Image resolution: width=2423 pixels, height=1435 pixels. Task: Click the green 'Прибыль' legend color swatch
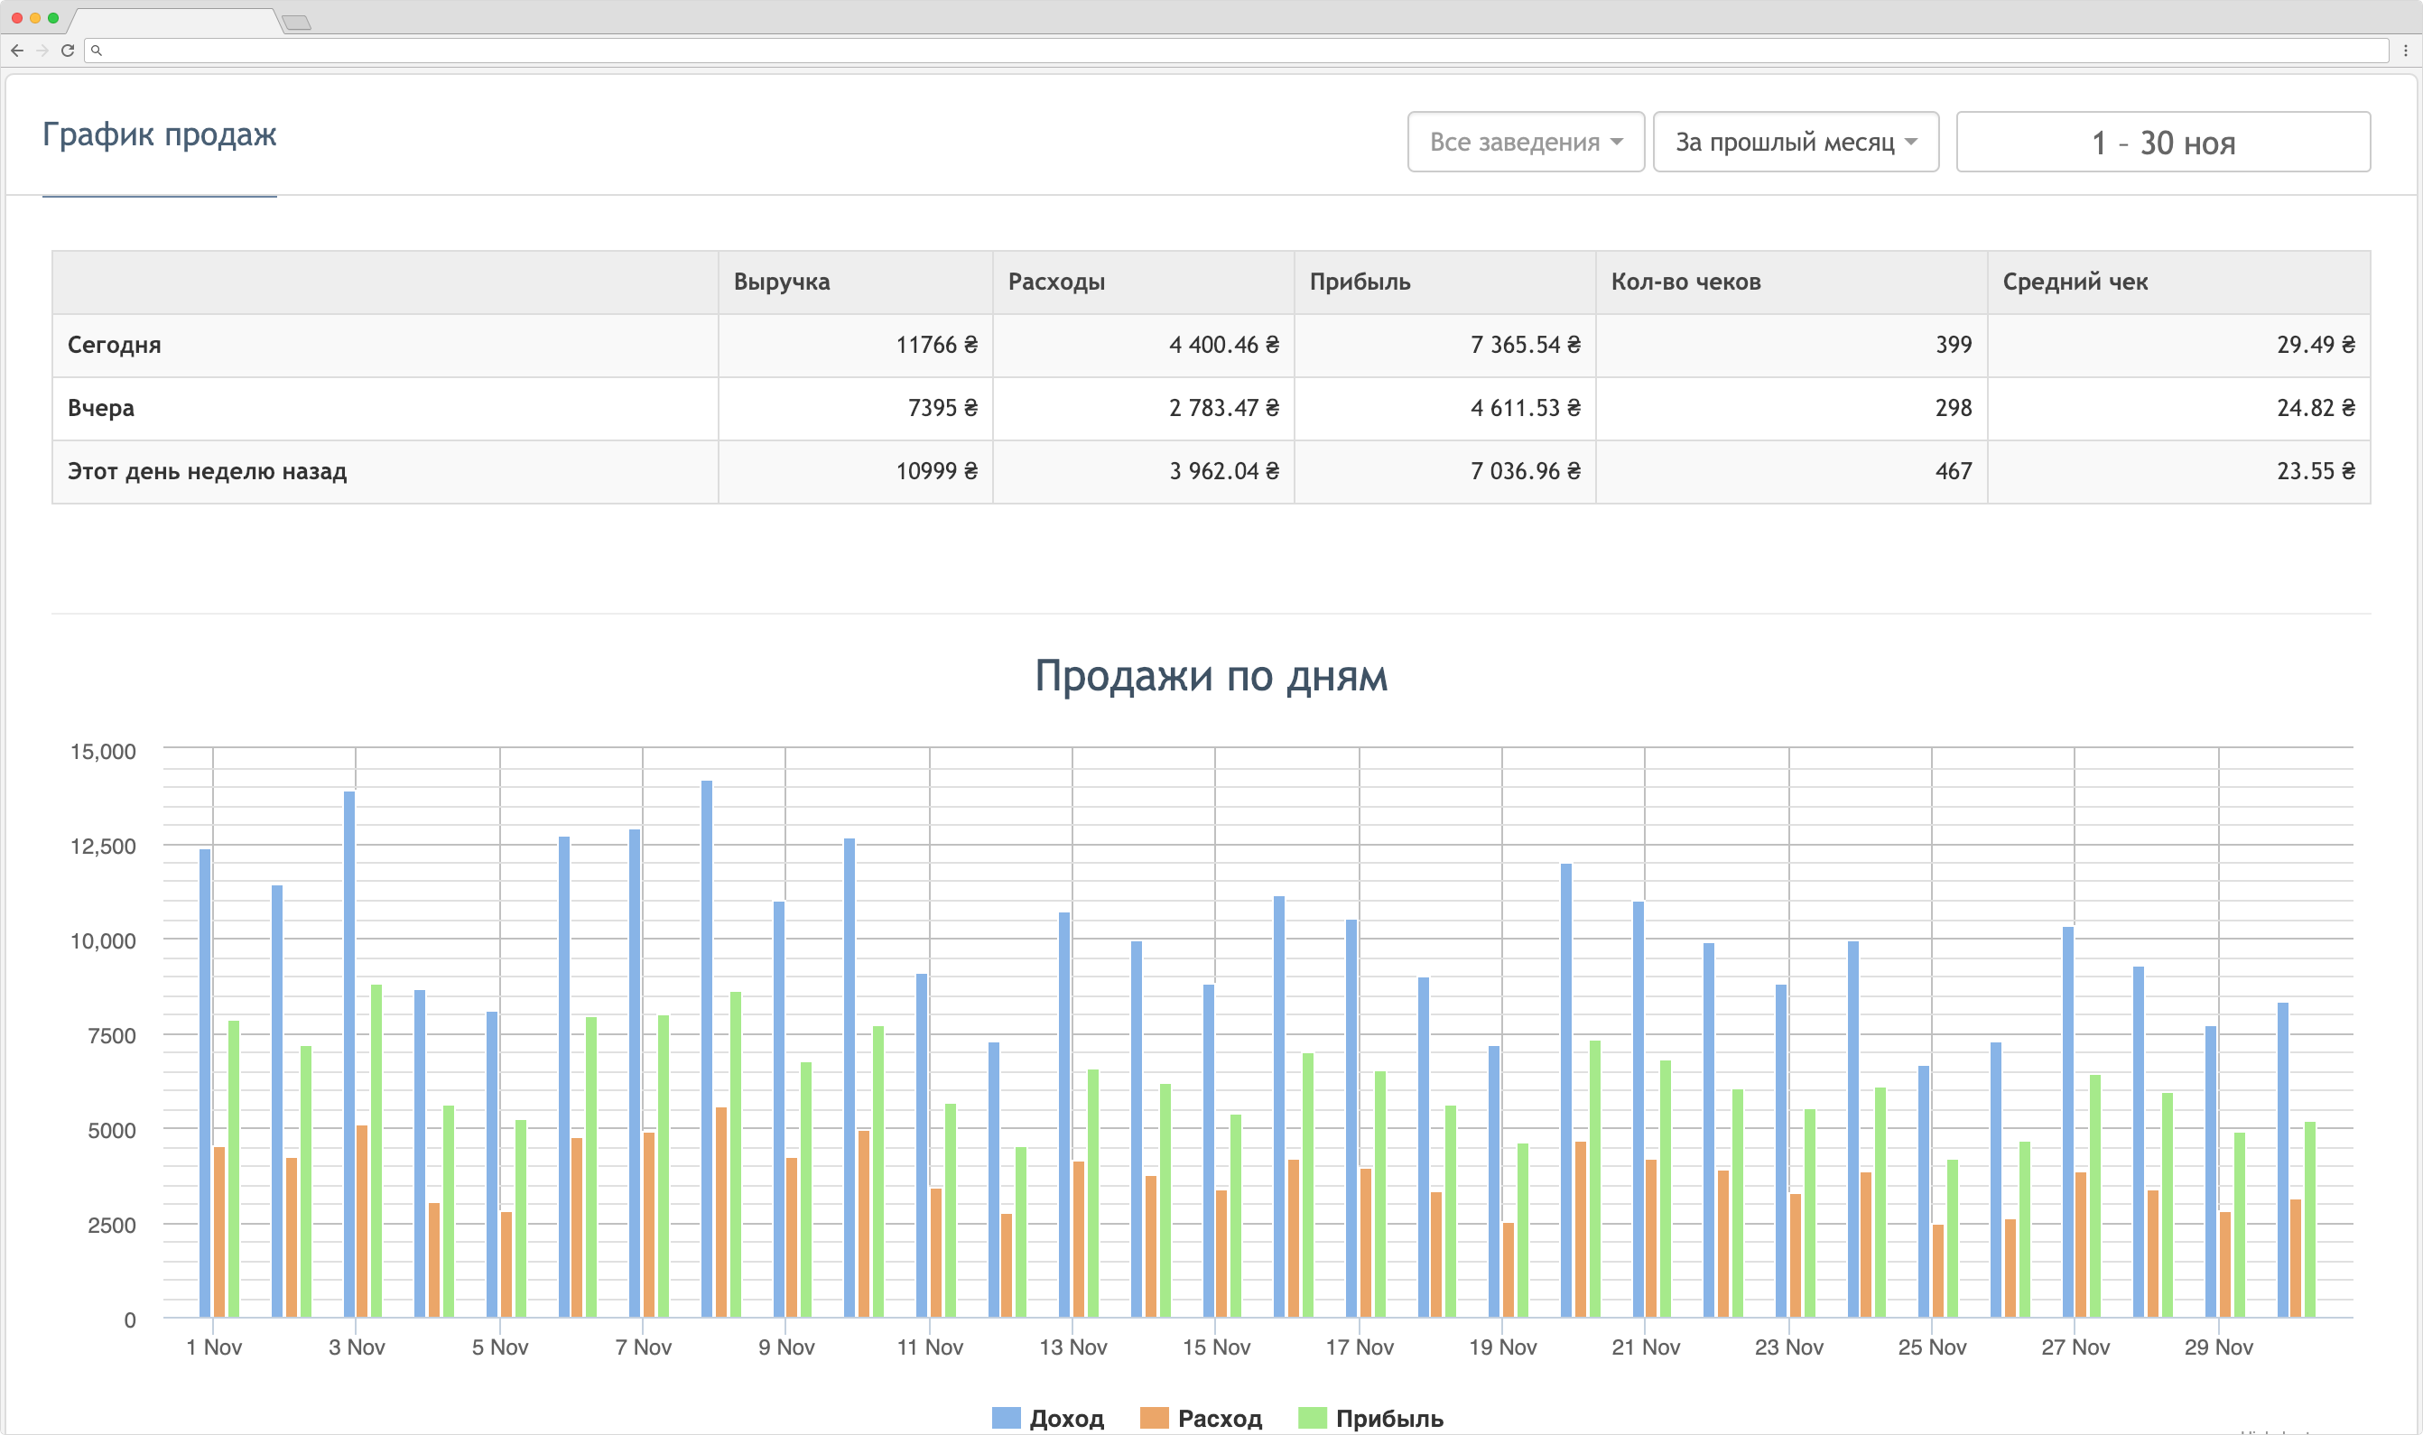tap(1312, 1419)
